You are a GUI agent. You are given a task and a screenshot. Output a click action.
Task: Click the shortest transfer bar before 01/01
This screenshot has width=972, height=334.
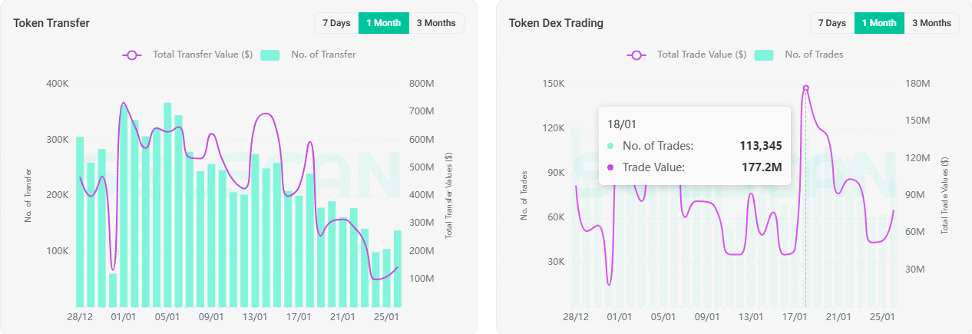113,290
